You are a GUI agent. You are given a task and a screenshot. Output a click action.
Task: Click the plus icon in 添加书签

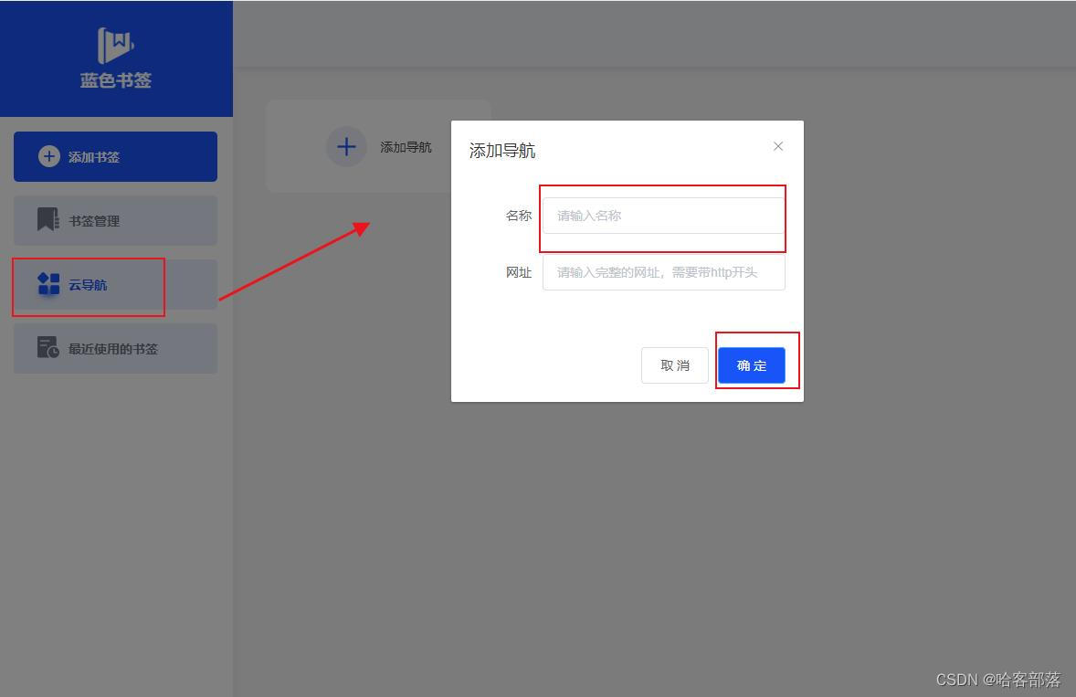pyautogui.click(x=48, y=156)
